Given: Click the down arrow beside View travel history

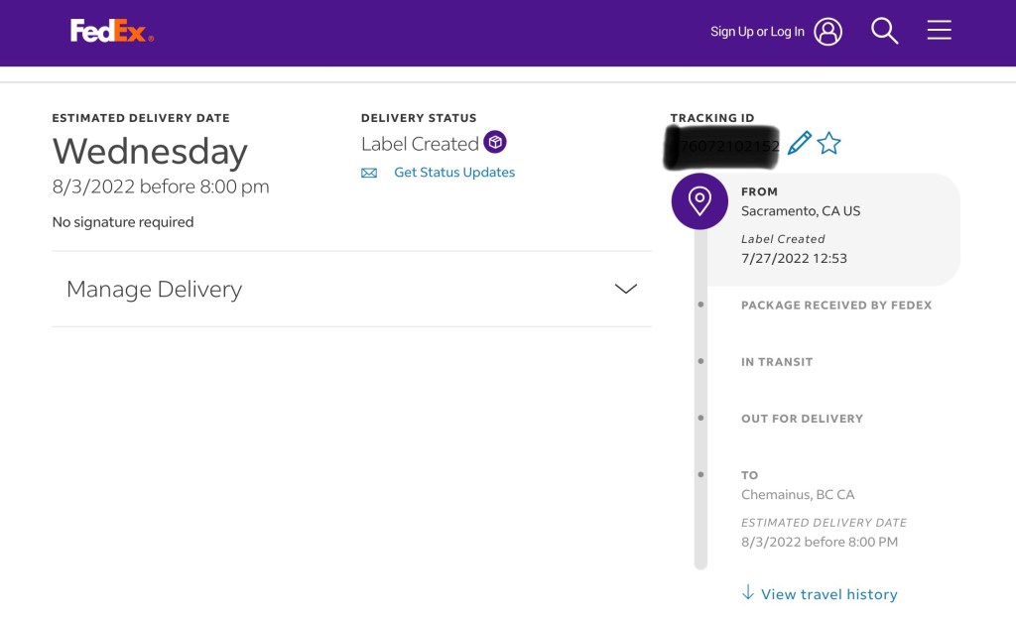Looking at the screenshot, I should point(747,593).
